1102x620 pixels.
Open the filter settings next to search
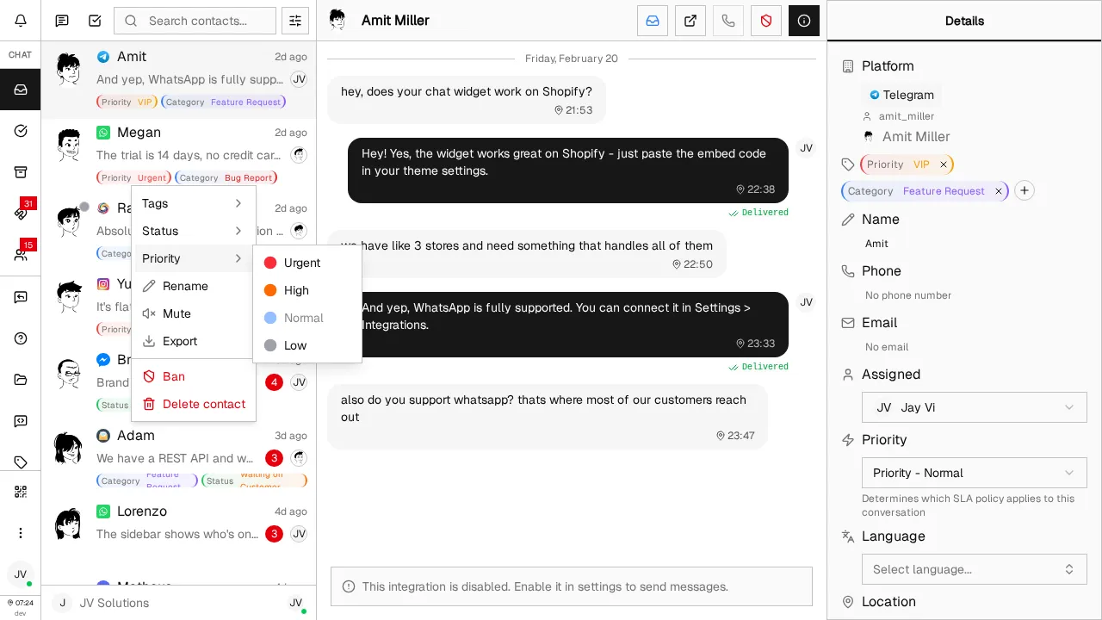click(295, 21)
